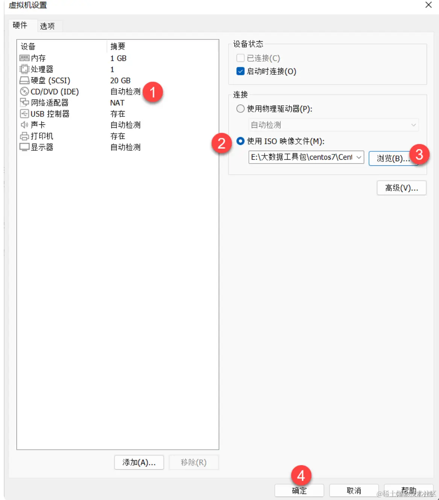This screenshot has width=439, height=500.
Task: Click the 1 GB memory summary value
Action: pyautogui.click(x=118, y=58)
